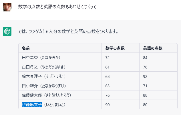Click the reading （いとうまいこ） in last row
The height and width of the screenshot is (115, 181).
(55, 105)
